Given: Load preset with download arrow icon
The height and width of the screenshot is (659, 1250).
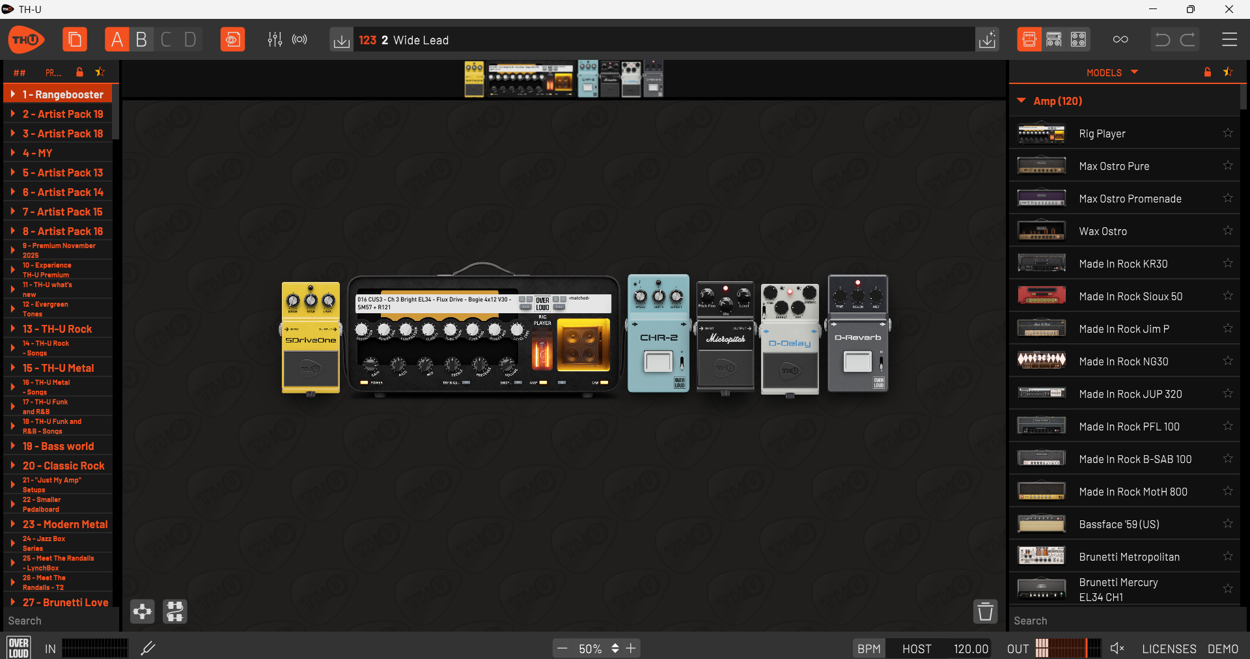Looking at the screenshot, I should pos(341,40).
